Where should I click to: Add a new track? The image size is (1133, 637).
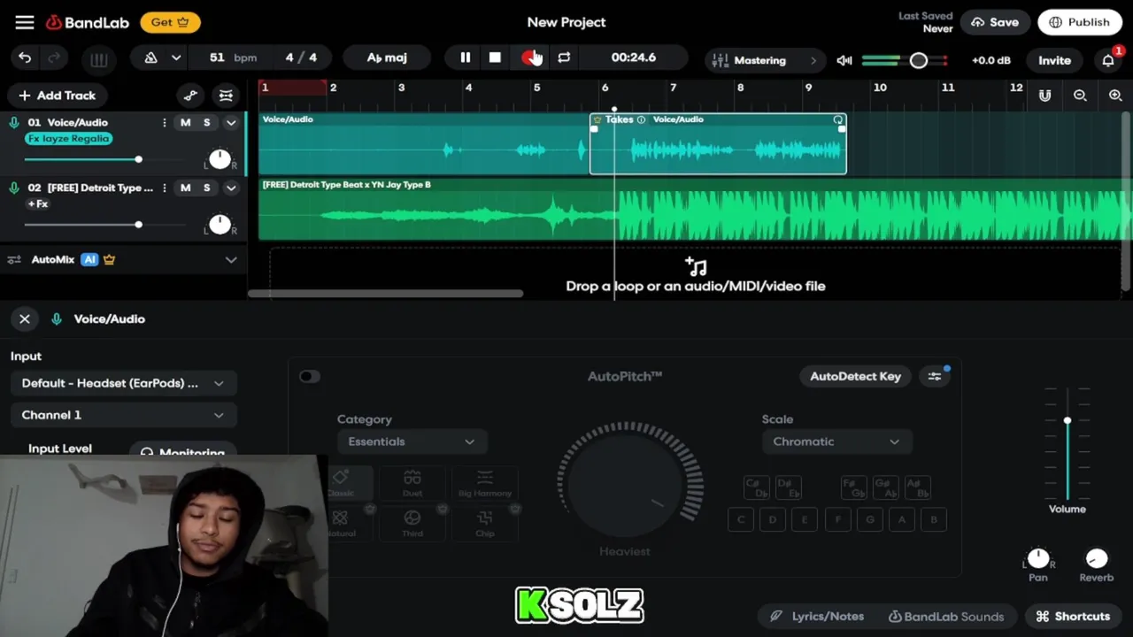(x=57, y=96)
